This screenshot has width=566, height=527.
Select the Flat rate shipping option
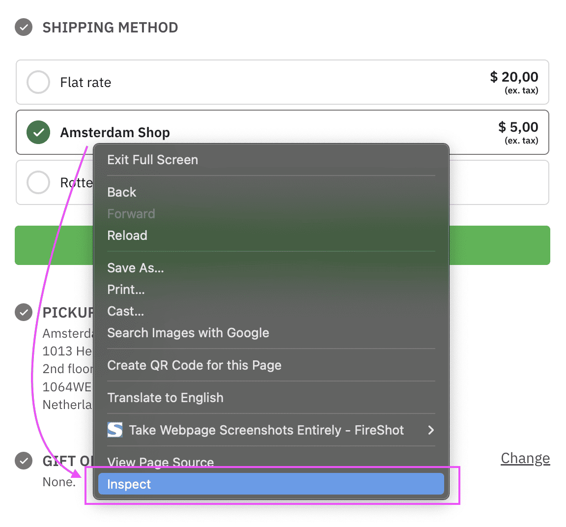point(38,82)
